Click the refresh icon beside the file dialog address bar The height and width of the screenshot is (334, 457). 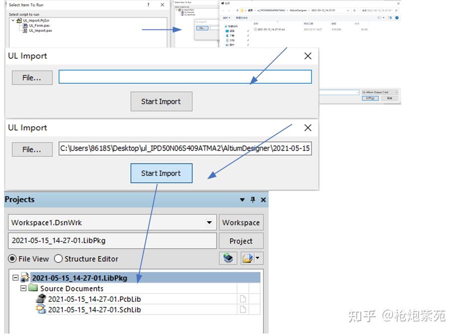[x=354, y=10]
